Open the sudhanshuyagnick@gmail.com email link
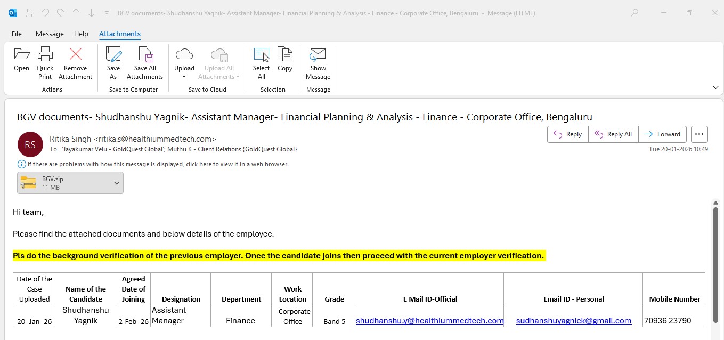Viewport: 724px width, 340px height. tap(573, 321)
